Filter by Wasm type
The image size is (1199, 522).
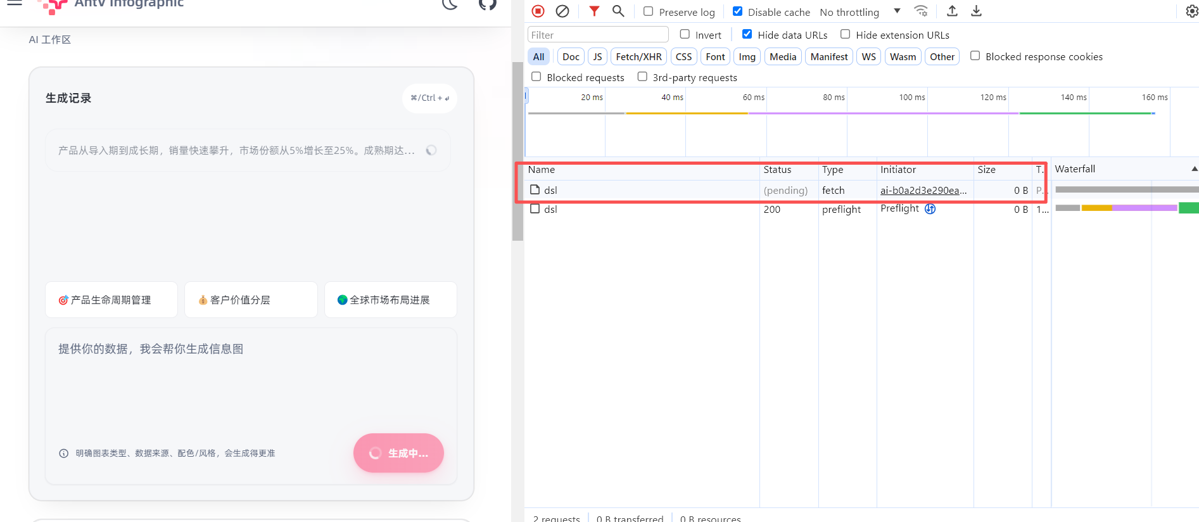point(903,56)
